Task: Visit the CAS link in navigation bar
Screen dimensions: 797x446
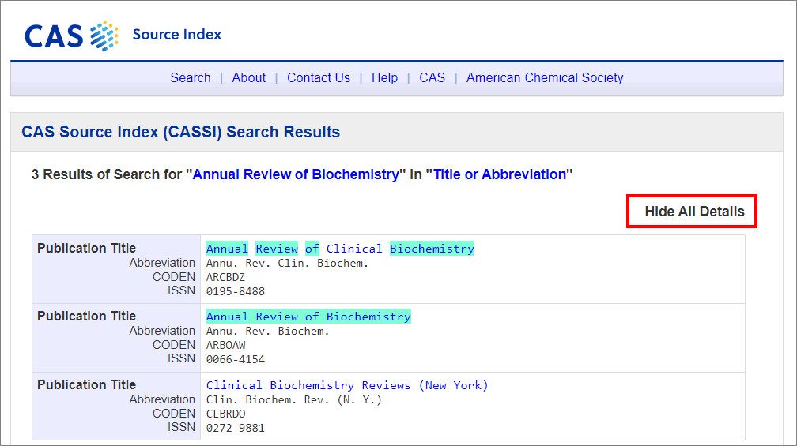Action: [432, 77]
